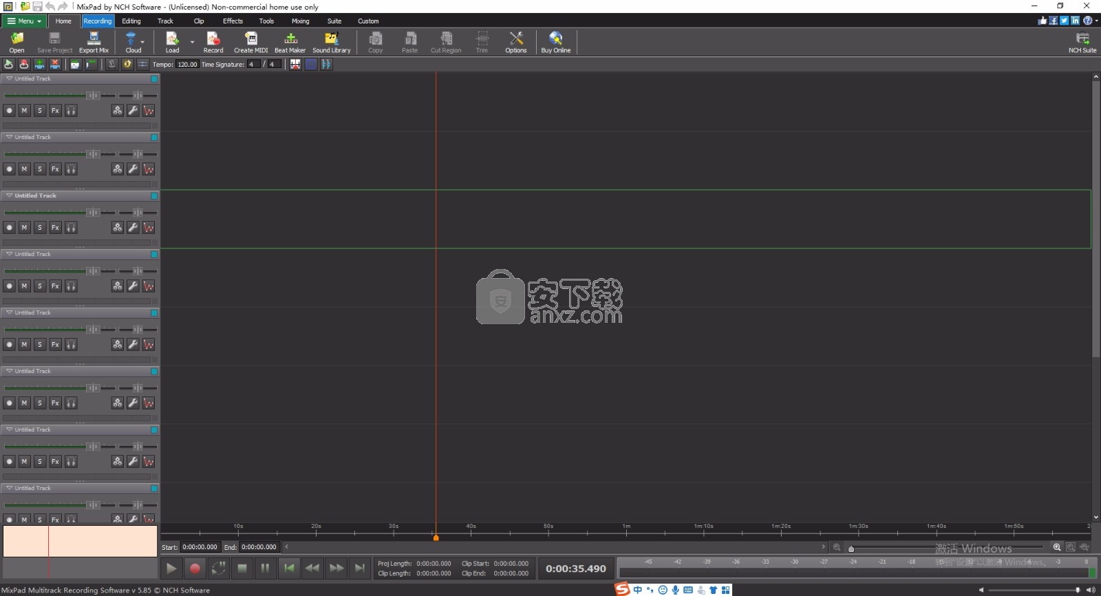
Task: Click the zoom in magnifier icon
Action: pos(1057,547)
